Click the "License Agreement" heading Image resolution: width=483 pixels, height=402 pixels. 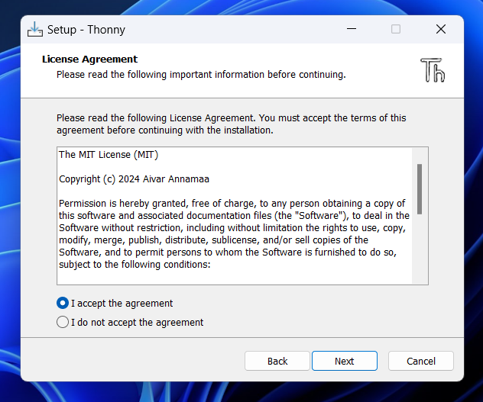tap(89, 59)
